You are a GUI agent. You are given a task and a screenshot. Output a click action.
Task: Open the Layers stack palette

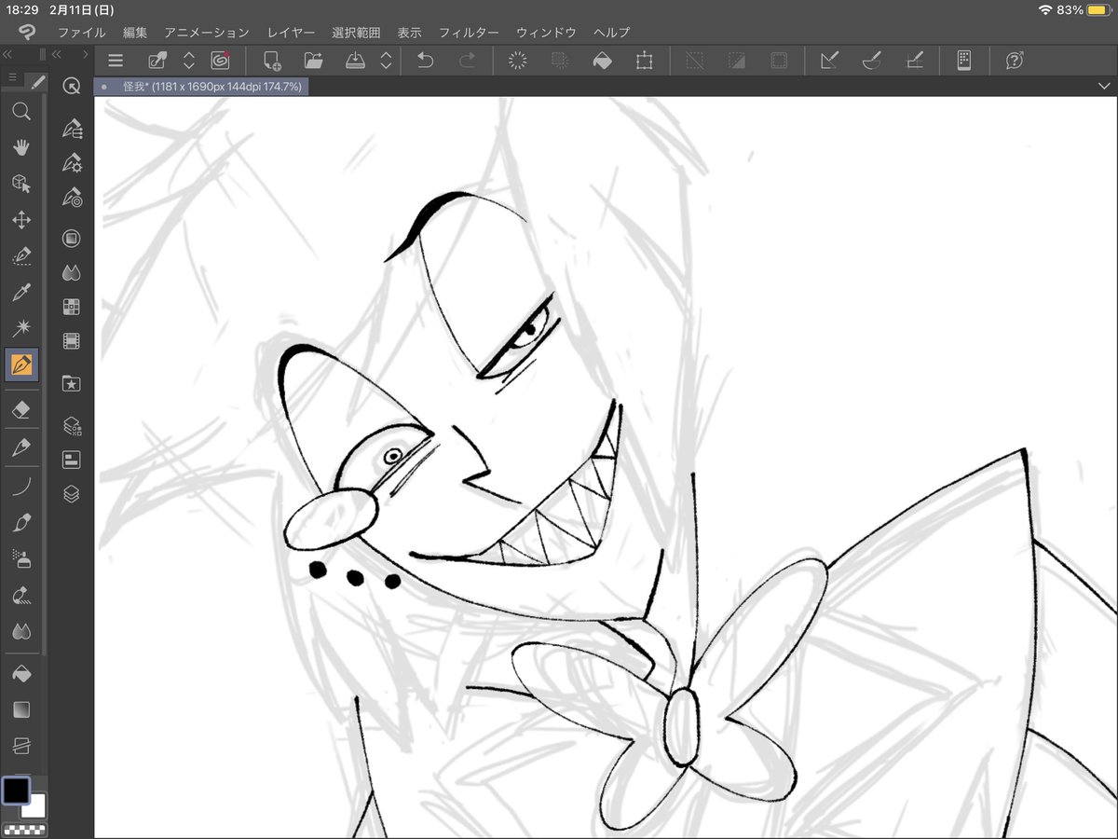pos(72,494)
